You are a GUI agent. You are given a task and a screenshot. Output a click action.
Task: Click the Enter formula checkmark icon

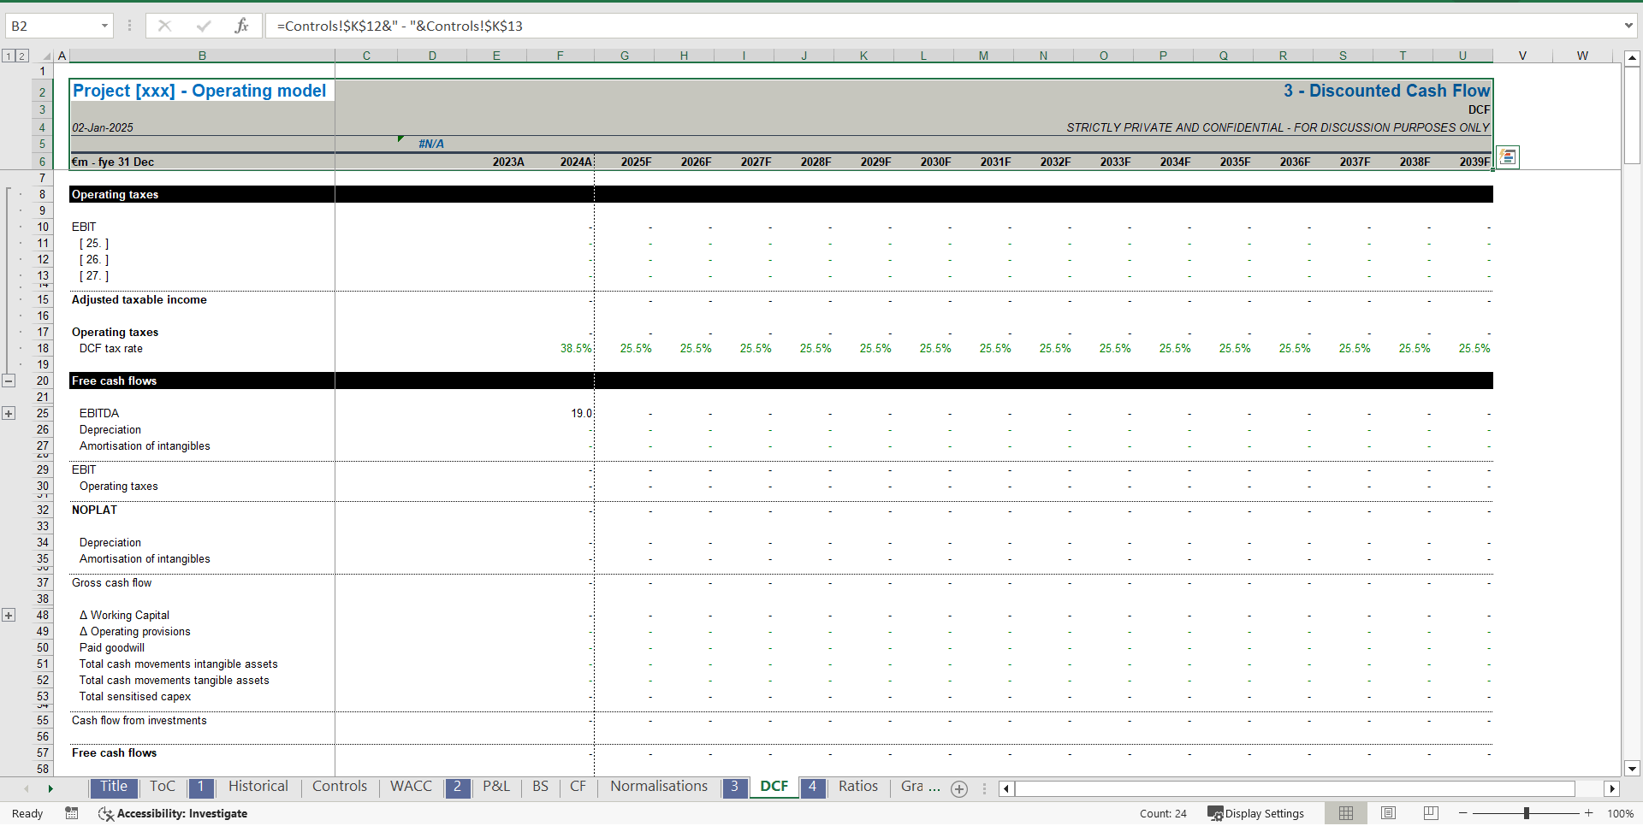tap(203, 26)
